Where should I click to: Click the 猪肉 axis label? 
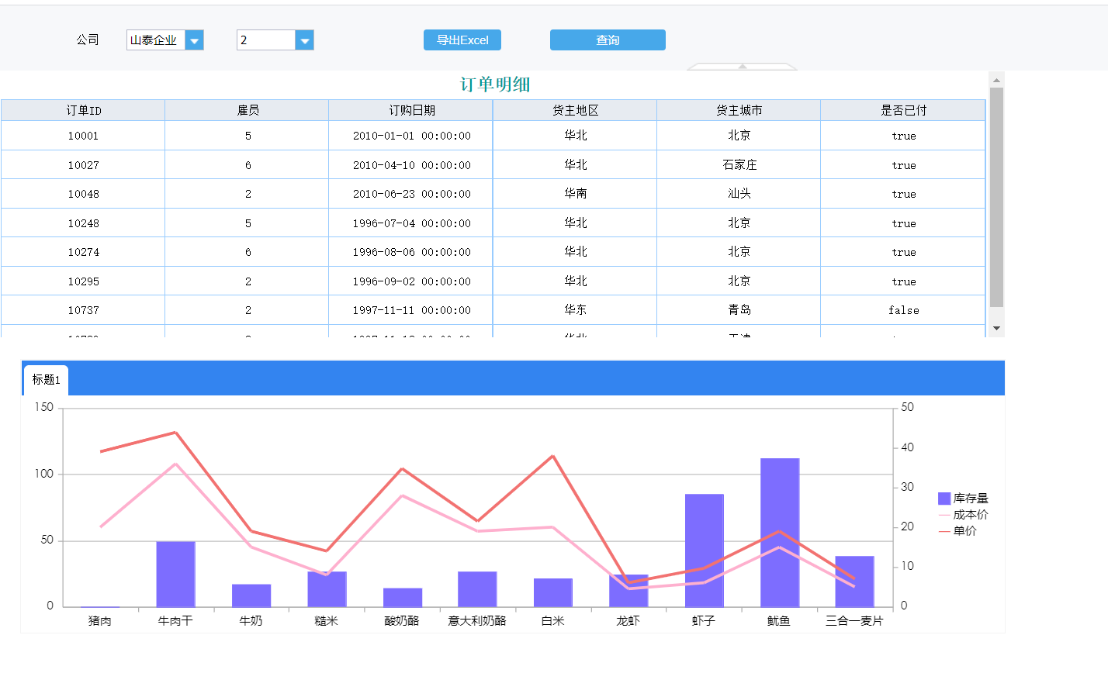pos(100,620)
